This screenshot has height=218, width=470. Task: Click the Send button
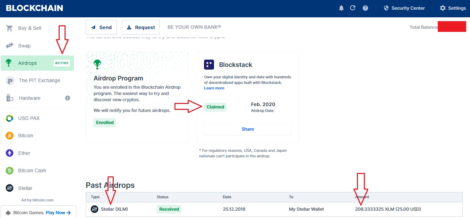(101, 27)
